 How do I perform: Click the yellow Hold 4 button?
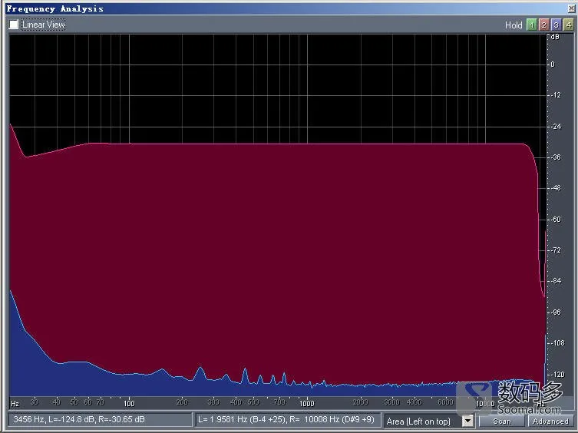(569, 25)
